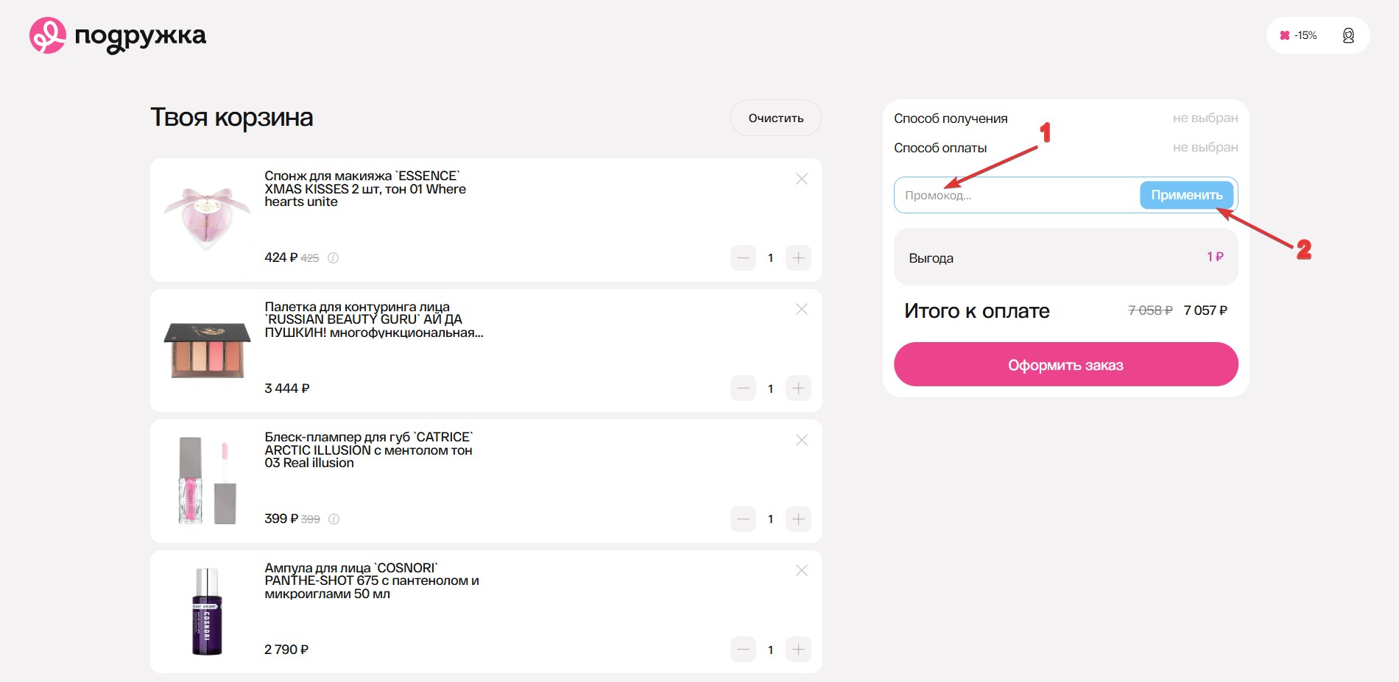This screenshot has height=682, width=1399.
Task: Click the Оформить заказ checkout button
Action: coord(1065,364)
